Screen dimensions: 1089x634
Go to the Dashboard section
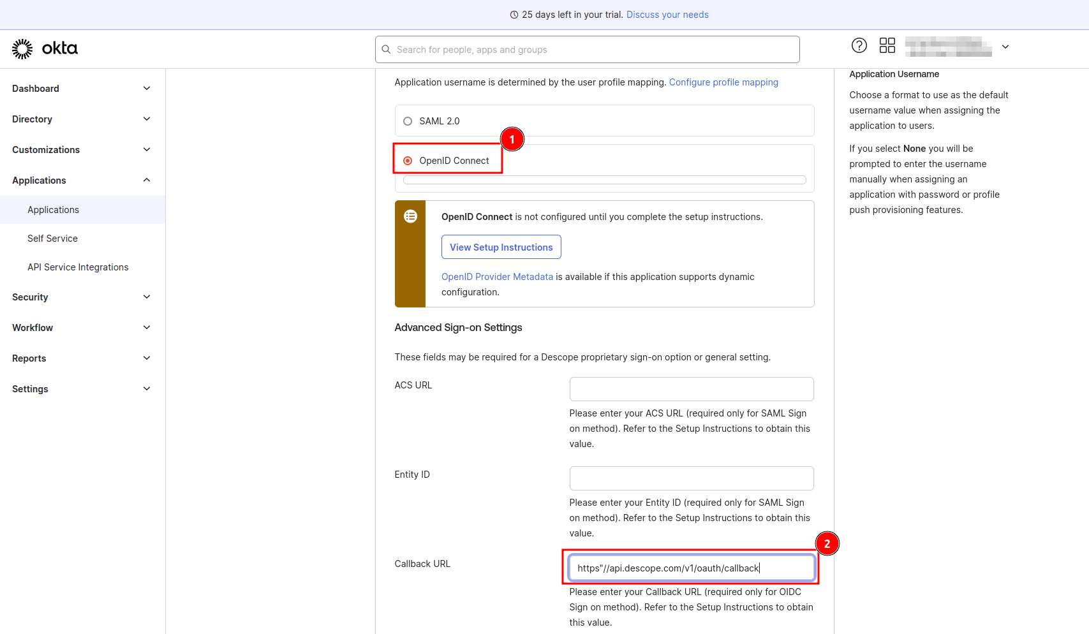click(x=35, y=88)
